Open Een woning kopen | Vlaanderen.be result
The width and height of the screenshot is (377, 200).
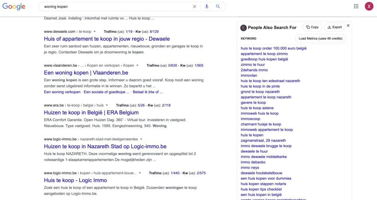(x=86, y=73)
